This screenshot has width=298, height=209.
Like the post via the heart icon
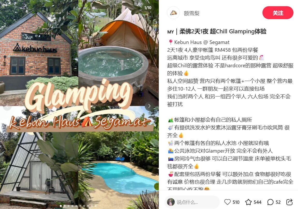click(x=227, y=202)
